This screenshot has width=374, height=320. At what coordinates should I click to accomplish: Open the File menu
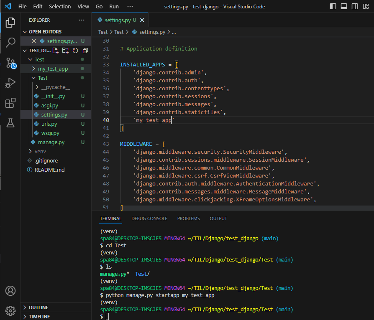point(23,6)
